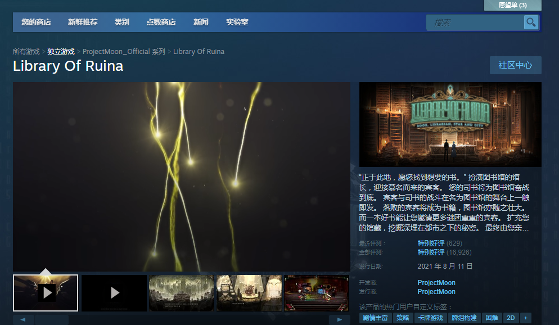Click the search magnifier icon
559x325 pixels.
point(531,22)
